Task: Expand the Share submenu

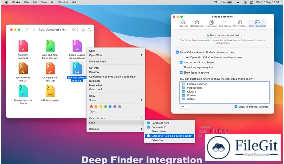Action: [x=116, y=100]
